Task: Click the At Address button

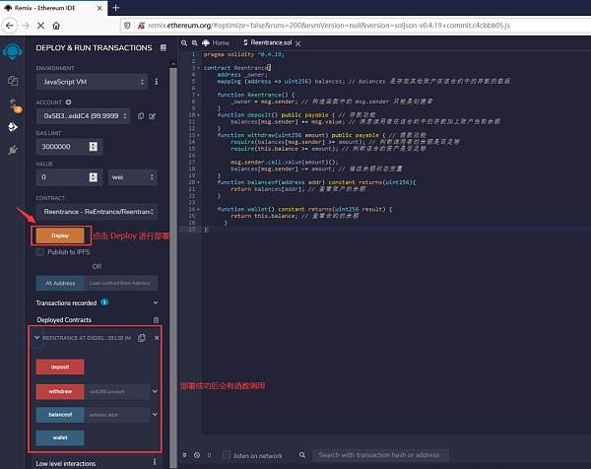Action: click(60, 283)
